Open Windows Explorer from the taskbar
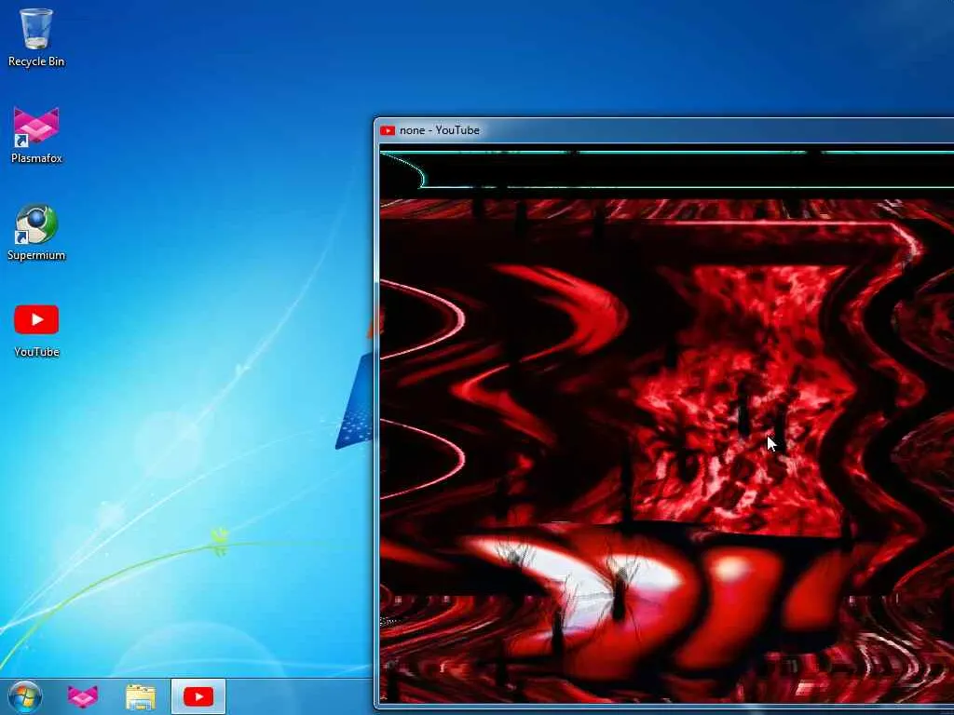Screen dimensions: 954x715 click(141, 696)
